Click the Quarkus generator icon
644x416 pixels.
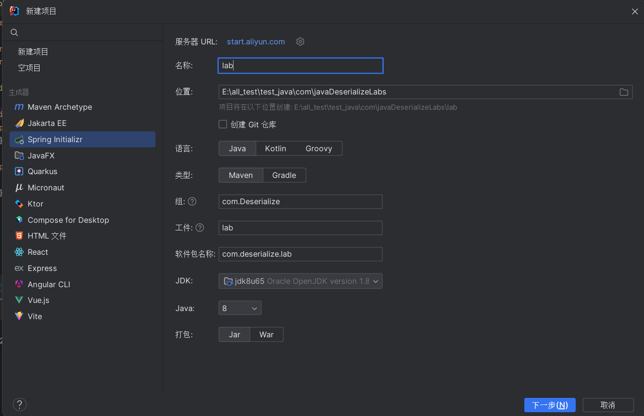pyautogui.click(x=19, y=171)
